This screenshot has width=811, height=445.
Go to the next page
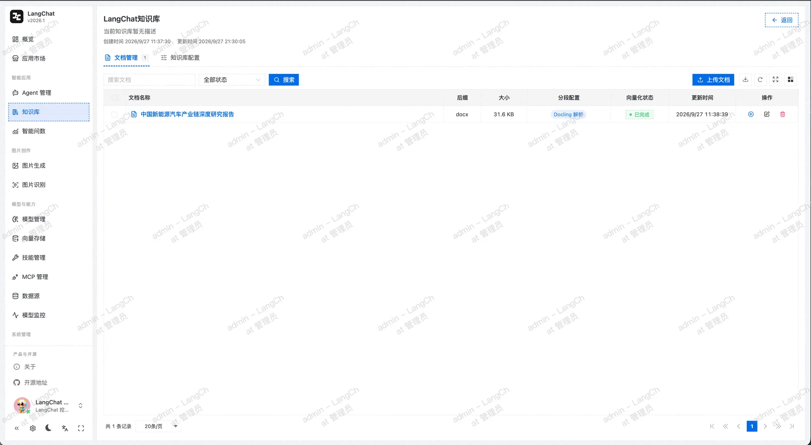point(765,426)
